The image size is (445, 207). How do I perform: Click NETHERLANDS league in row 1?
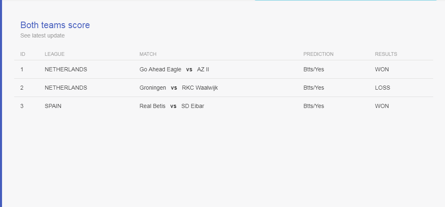(66, 69)
